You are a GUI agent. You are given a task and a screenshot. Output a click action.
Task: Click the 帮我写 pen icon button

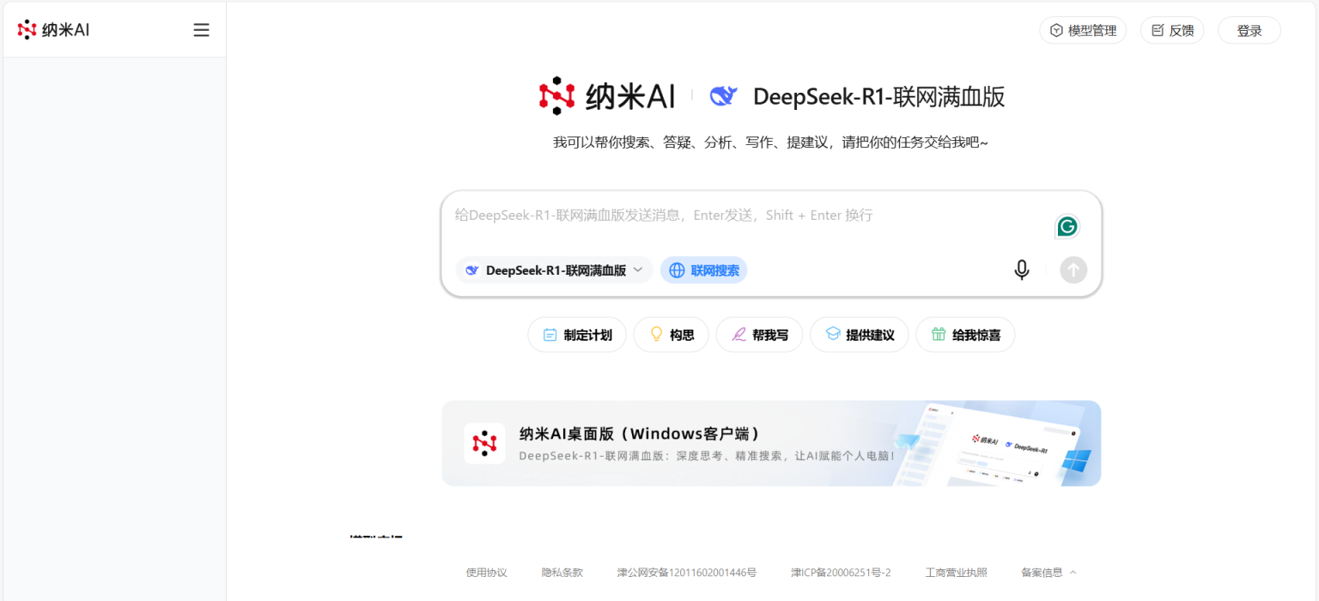(x=738, y=335)
